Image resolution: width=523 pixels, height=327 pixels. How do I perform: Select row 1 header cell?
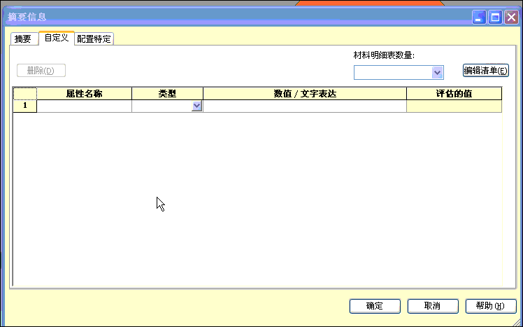24,106
